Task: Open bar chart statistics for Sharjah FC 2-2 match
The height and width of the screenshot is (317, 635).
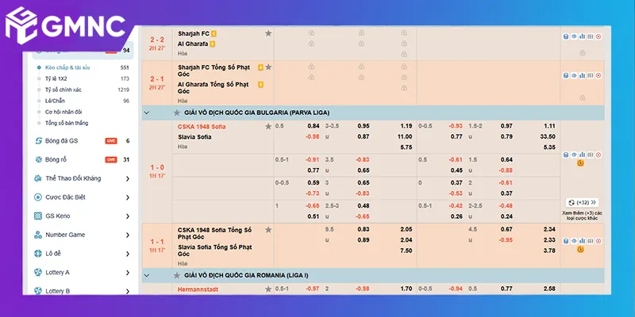Action: 582,36
